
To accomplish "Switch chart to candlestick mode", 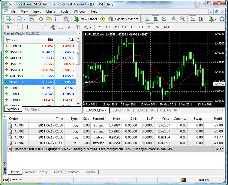I will (155, 19).
